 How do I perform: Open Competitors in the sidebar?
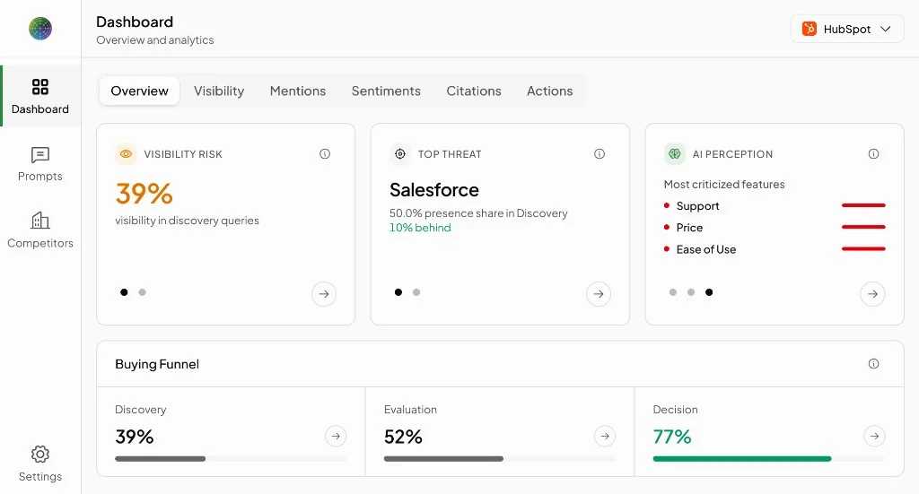point(39,230)
